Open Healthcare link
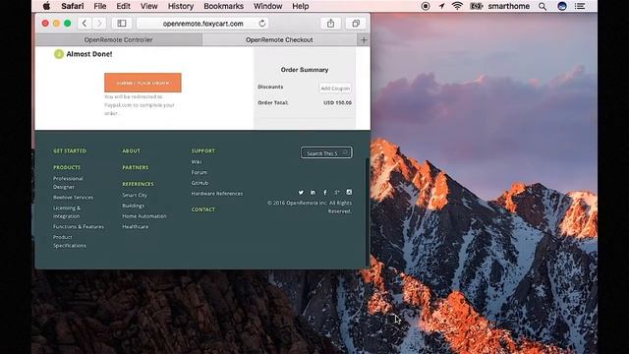The image size is (629, 354). tap(136, 227)
